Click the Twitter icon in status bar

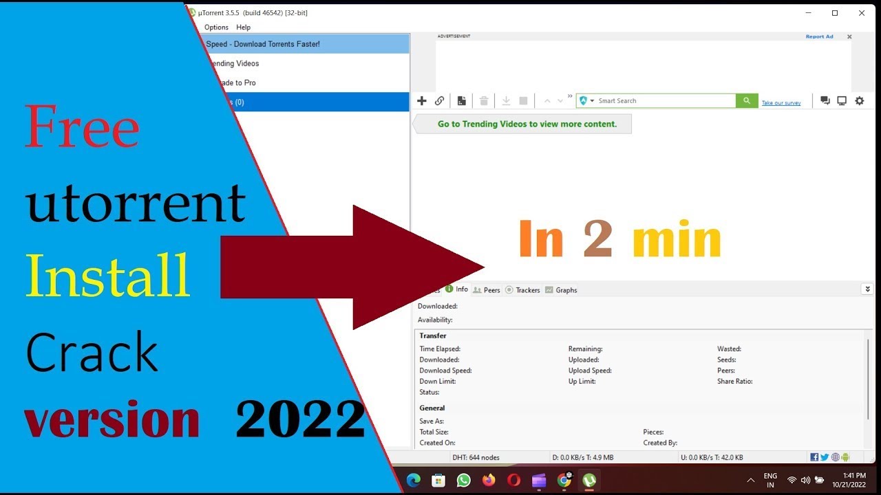tap(825, 457)
